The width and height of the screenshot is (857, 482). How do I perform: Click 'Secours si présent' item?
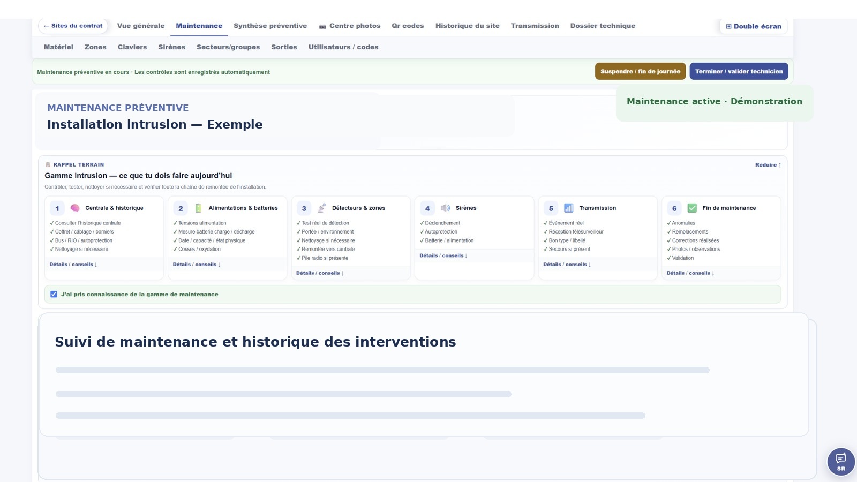point(567,249)
